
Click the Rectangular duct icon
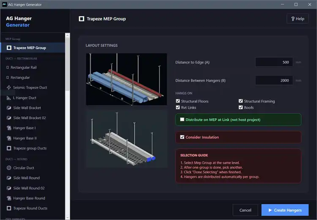(x=8, y=77)
